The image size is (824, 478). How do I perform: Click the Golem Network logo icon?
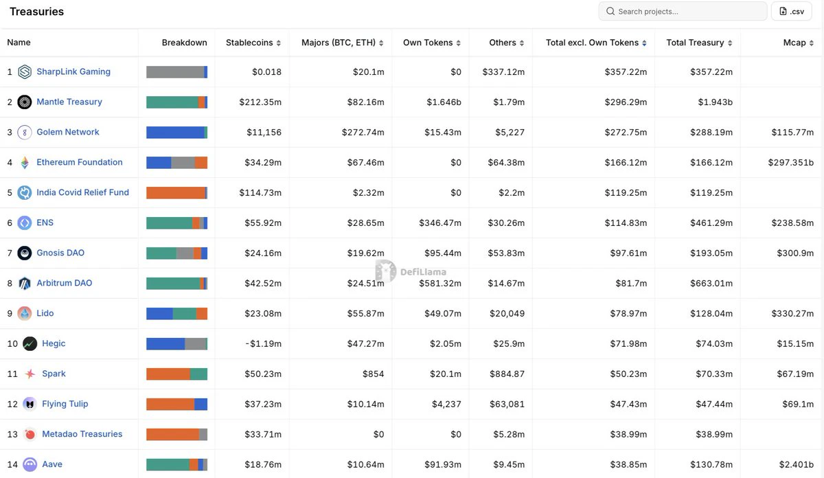coord(25,132)
